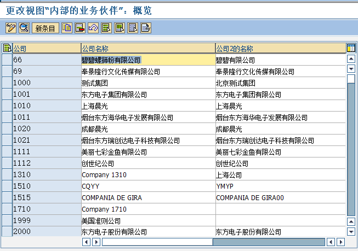Click the right arrow beside the leftmost arrow

[96, 242]
